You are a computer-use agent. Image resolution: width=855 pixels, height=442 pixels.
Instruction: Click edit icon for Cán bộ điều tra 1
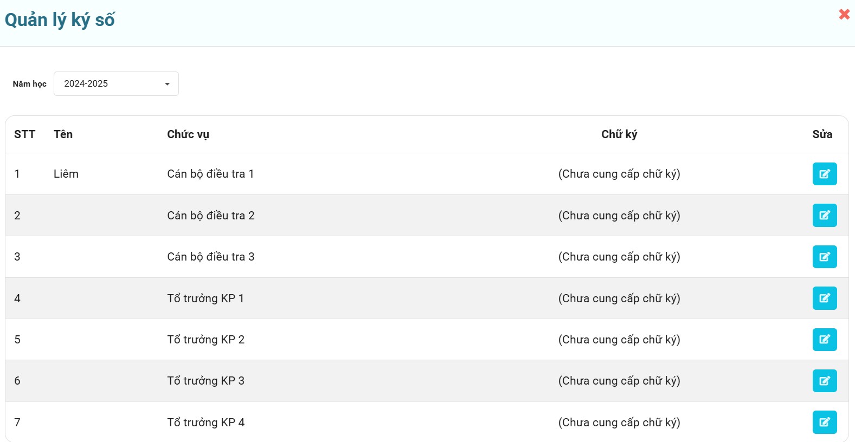(824, 174)
